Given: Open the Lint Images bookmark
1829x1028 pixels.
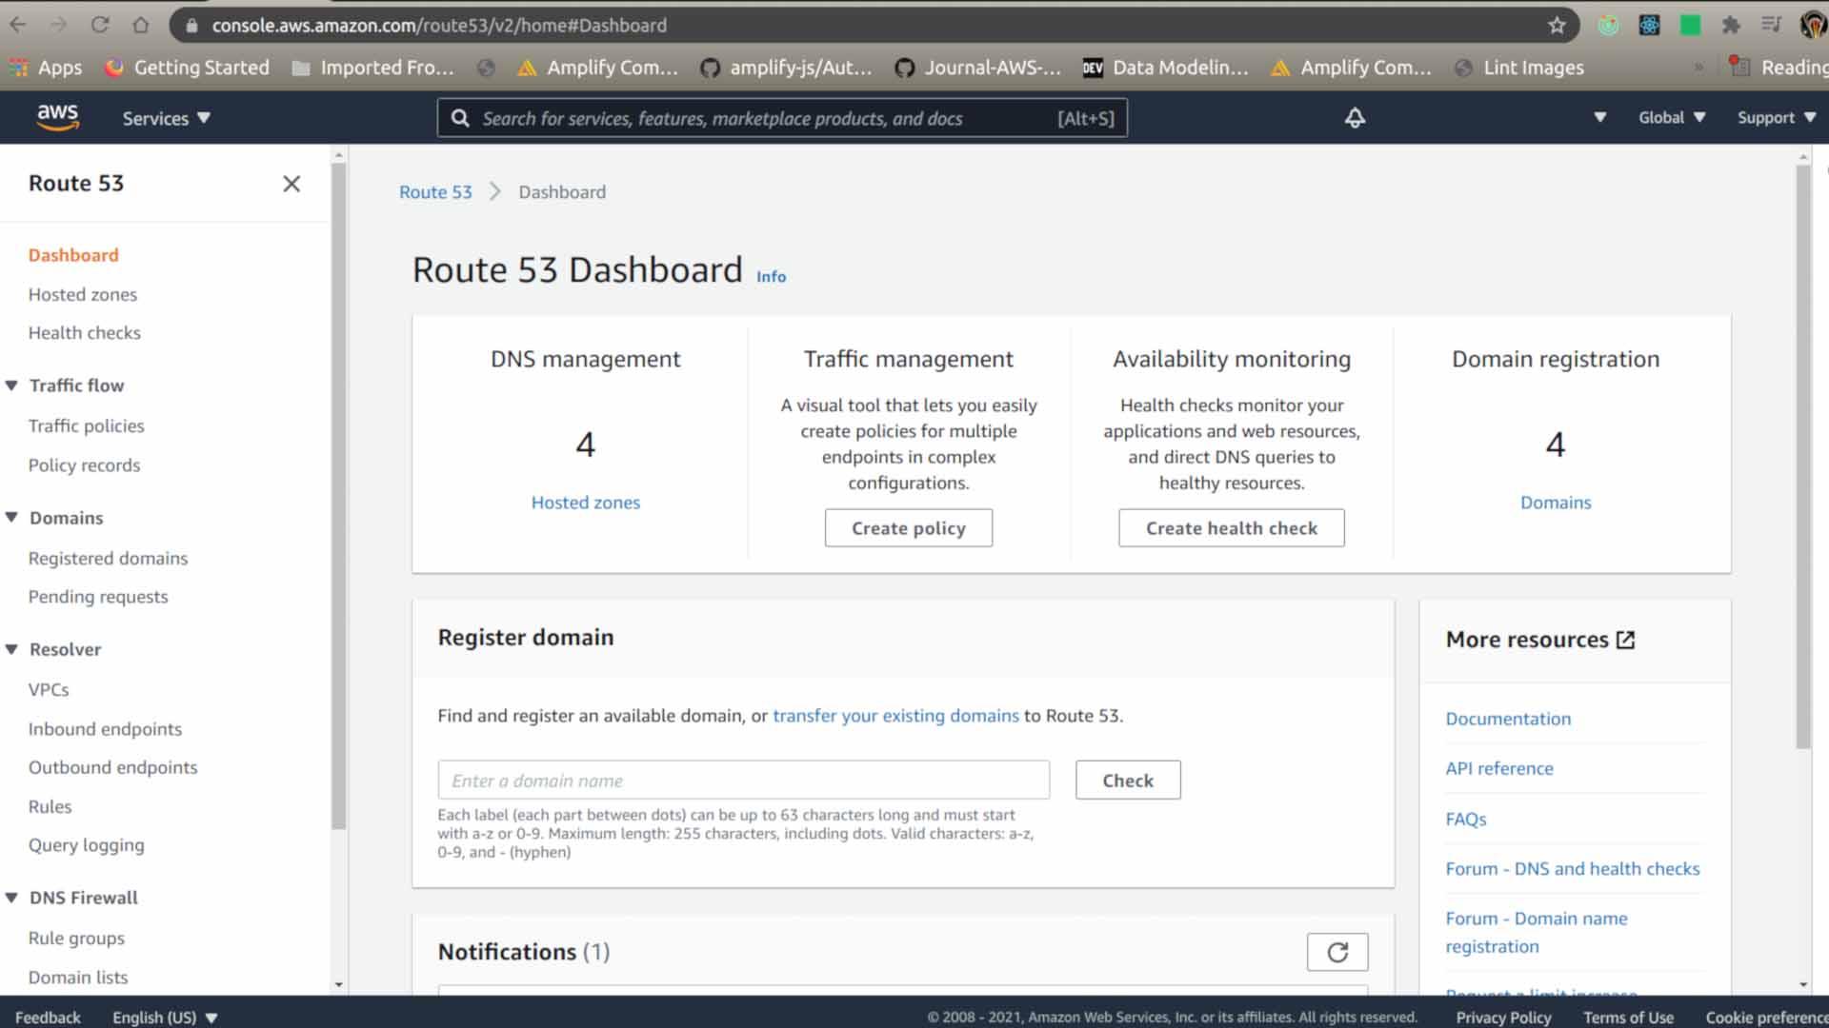Looking at the screenshot, I should point(1519,68).
